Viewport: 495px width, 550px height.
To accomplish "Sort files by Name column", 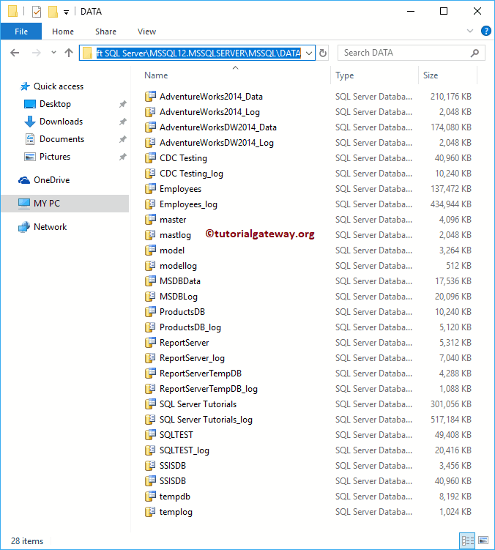I will tap(156, 75).
